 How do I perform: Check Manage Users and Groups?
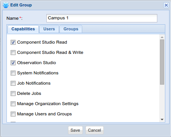[13, 114]
